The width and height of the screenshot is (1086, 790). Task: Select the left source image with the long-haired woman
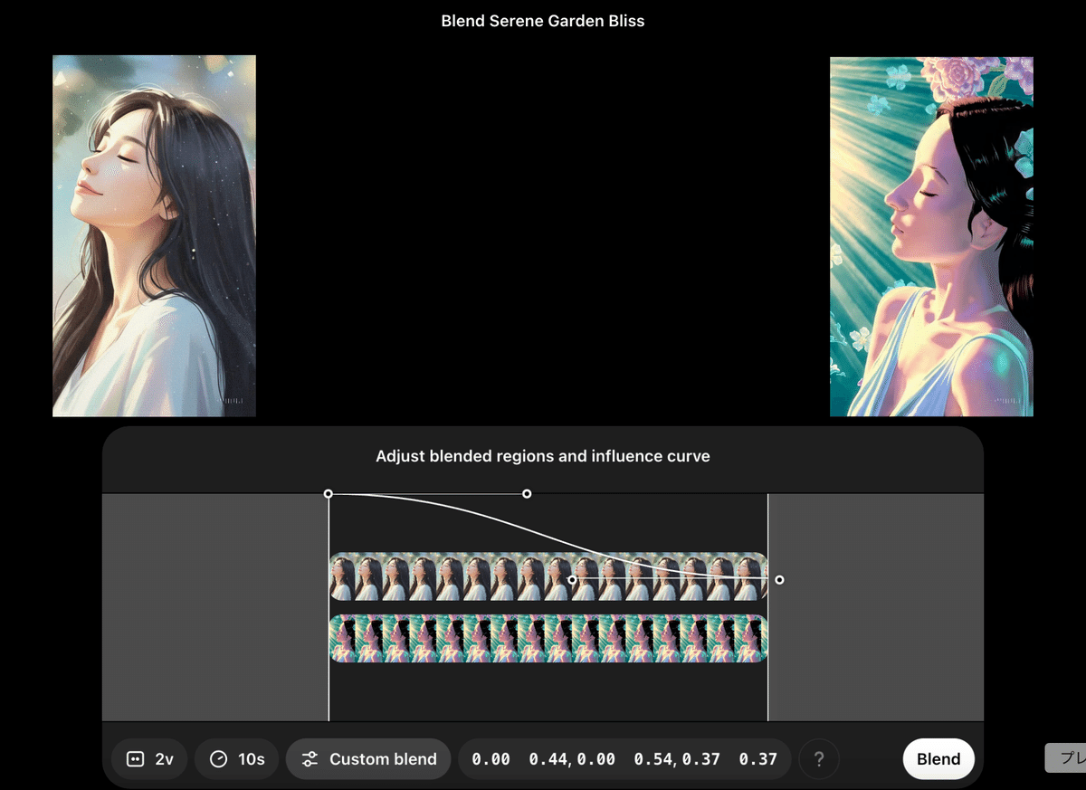154,236
